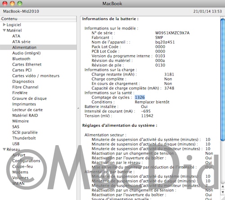Select USB entry

click(x=16, y=144)
